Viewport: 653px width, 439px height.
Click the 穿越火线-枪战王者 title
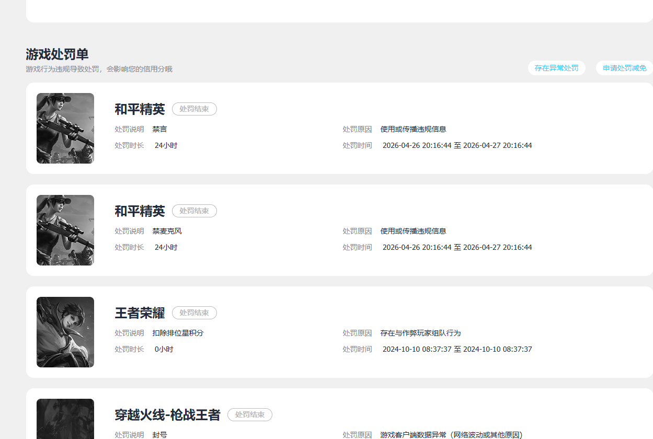point(167,415)
